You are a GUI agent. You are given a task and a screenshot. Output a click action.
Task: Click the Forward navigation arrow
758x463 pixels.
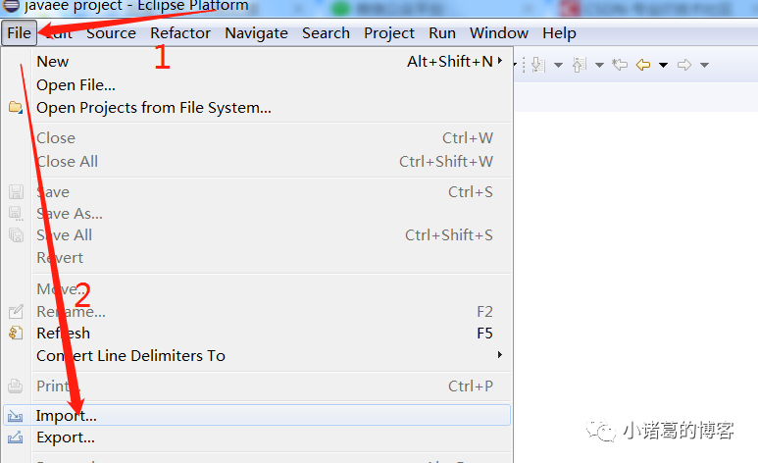[x=684, y=65]
